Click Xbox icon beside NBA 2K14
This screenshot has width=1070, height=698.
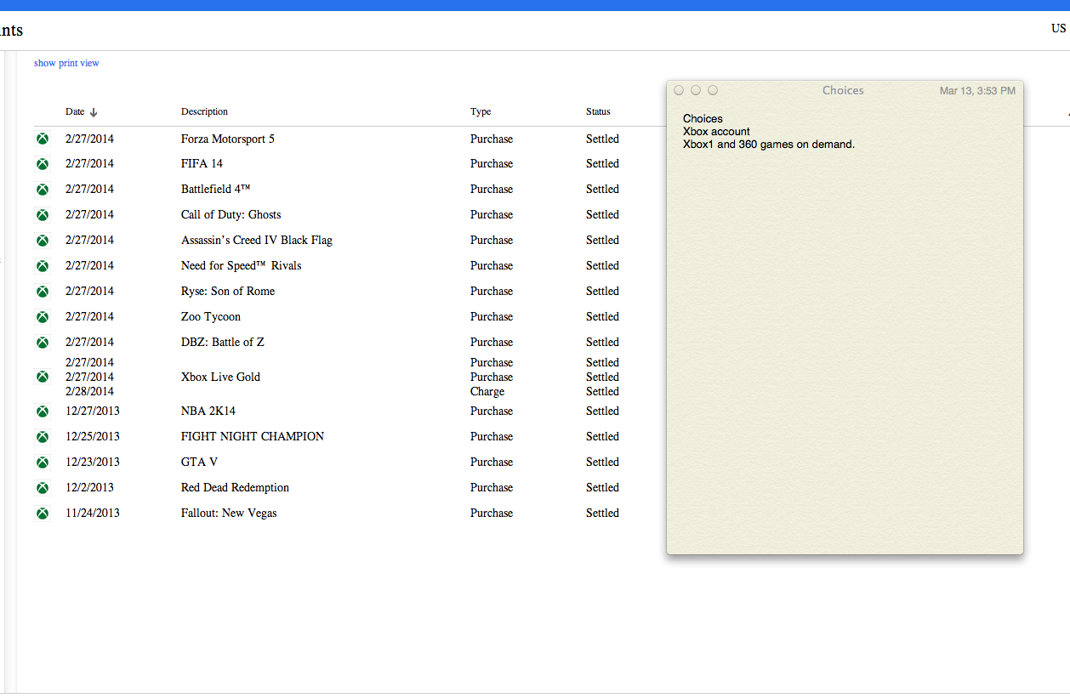pyautogui.click(x=42, y=411)
